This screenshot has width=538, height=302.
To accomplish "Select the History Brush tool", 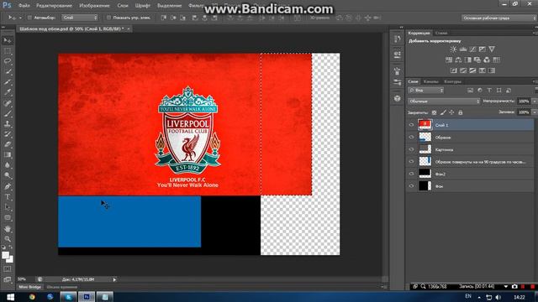I will tap(8, 134).
